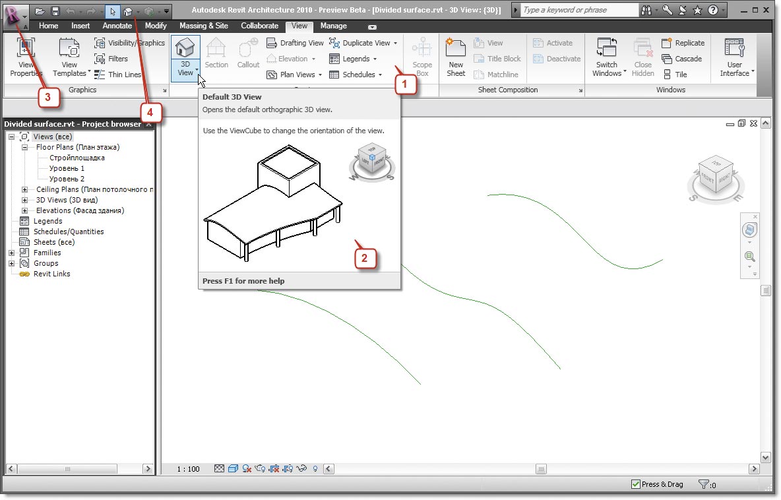Expand the Elevations tree node
The width and height of the screenshot is (781, 500).
pos(24,210)
